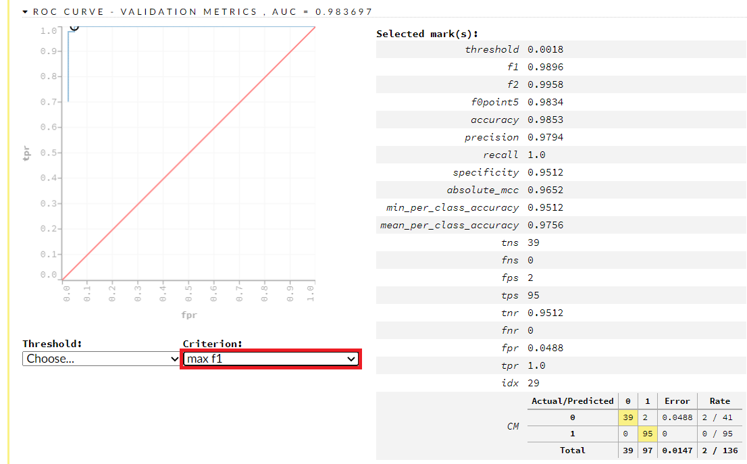Click the absolute_mcc metric label
The height and width of the screenshot is (464, 747).
482,190
